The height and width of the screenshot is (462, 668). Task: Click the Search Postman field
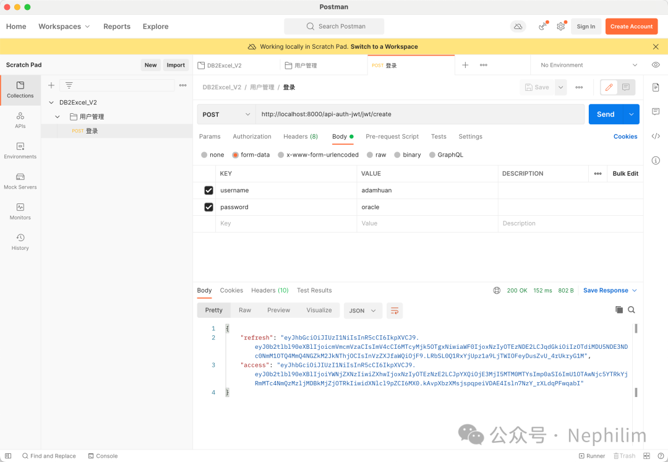click(334, 27)
